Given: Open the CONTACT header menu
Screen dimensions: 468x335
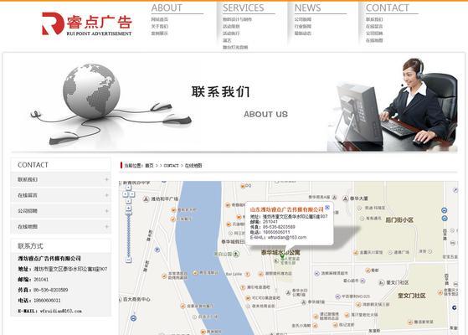Looking at the screenshot, I should click(x=388, y=8).
